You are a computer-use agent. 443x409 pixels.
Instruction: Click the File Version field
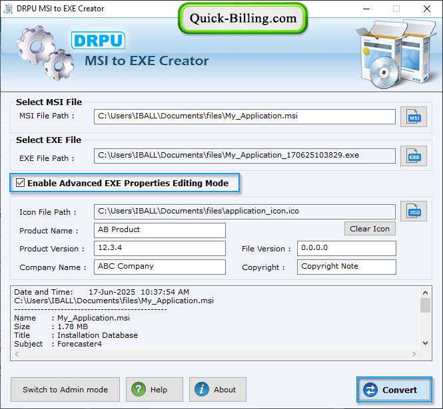pyautogui.click(x=346, y=248)
